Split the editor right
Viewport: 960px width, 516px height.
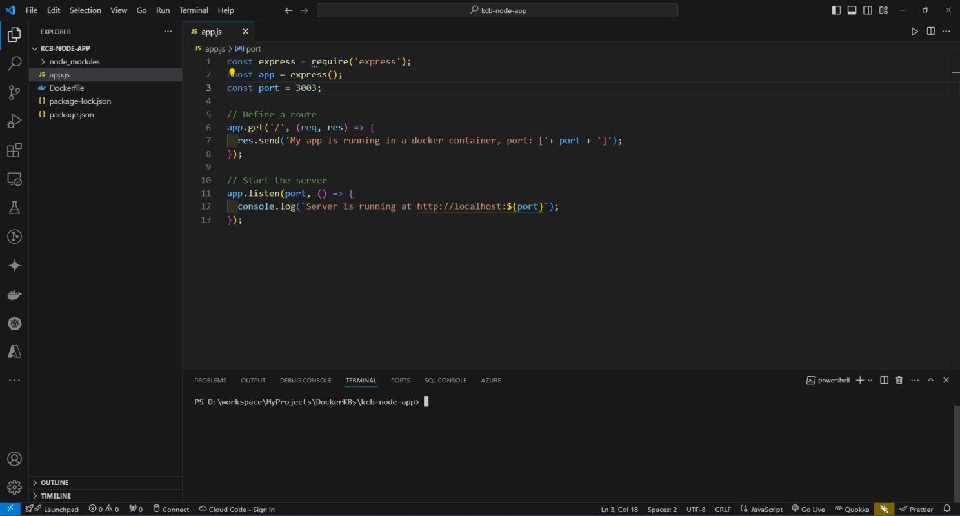click(x=930, y=31)
